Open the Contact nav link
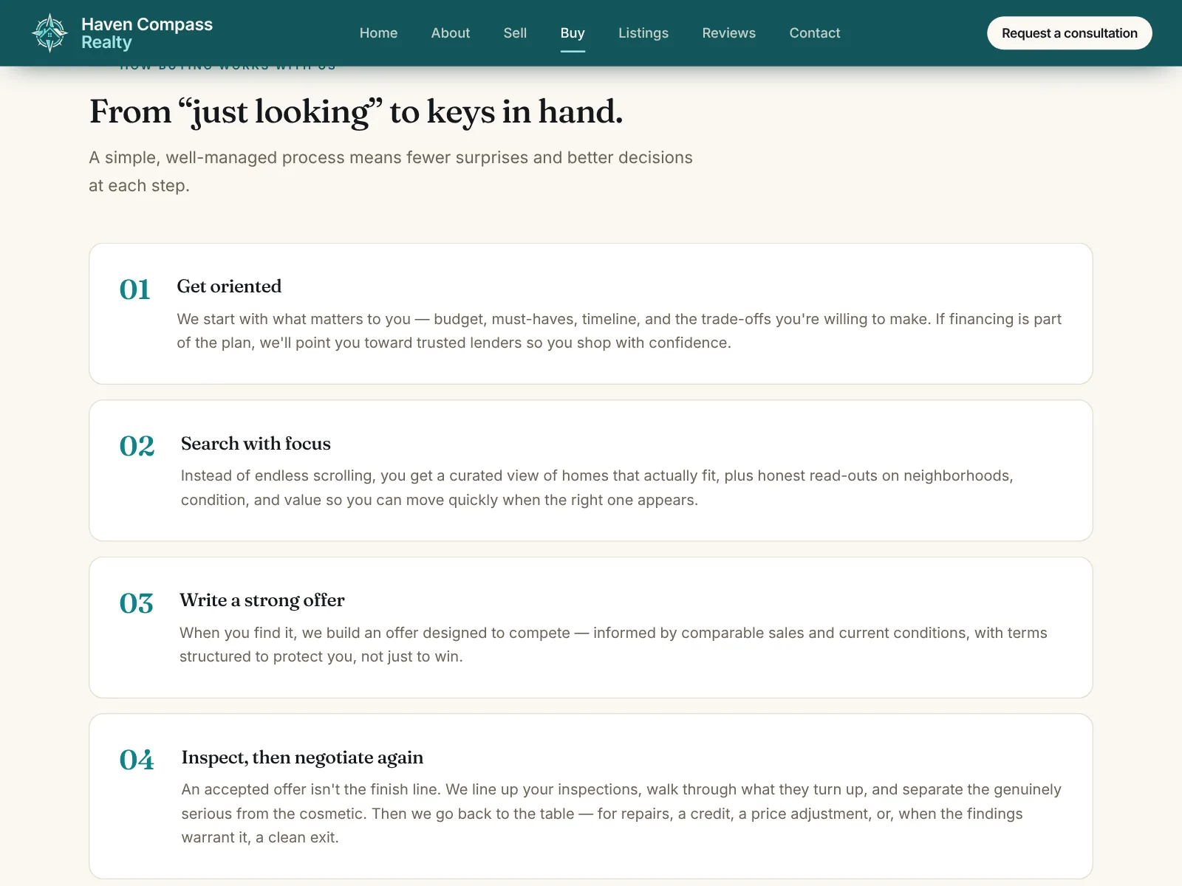This screenshot has width=1182, height=886. point(815,33)
